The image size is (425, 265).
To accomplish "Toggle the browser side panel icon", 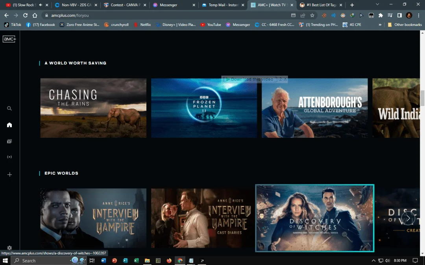I will 399,15.
